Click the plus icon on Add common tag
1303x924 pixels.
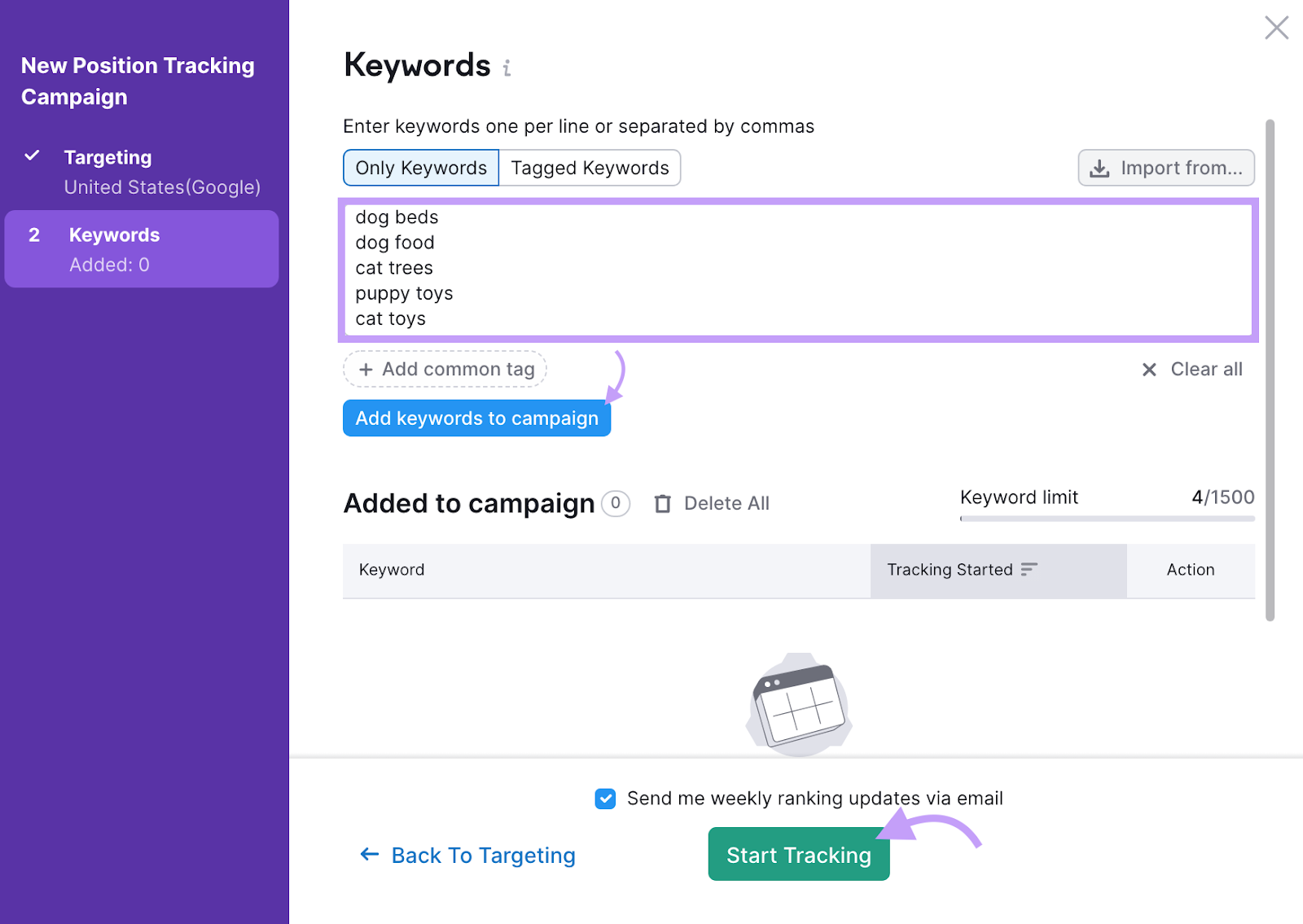tap(366, 369)
